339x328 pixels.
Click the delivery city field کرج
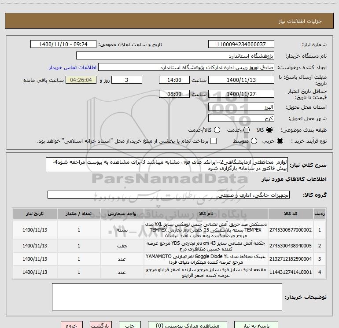(x=241, y=118)
